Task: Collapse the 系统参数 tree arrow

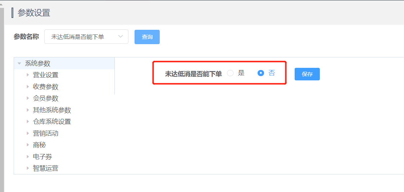Action: pyautogui.click(x=19, y=64)
